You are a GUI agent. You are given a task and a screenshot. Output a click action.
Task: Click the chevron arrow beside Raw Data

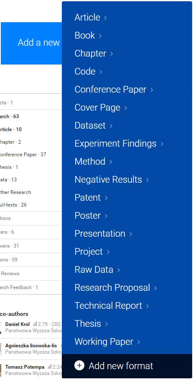click(119, 270)
